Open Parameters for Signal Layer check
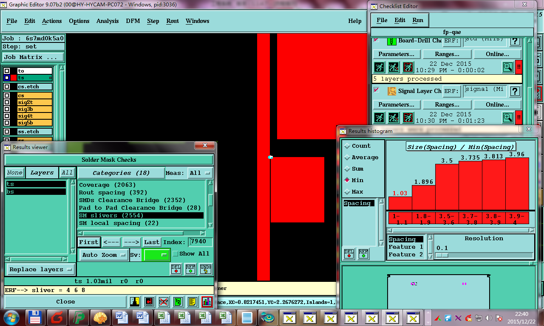 (397, 104)
